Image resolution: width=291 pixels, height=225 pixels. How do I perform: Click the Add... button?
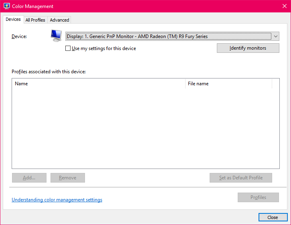[x=29, y=178]
